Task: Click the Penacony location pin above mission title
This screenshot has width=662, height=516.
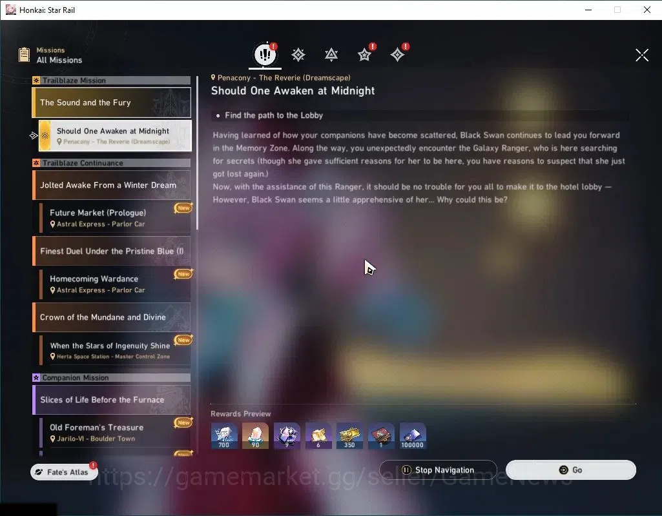Action: [x=213, y=77]
